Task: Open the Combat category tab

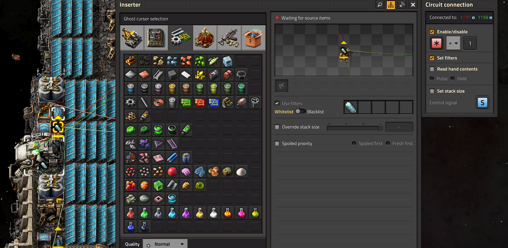Action: coord(229,38)
